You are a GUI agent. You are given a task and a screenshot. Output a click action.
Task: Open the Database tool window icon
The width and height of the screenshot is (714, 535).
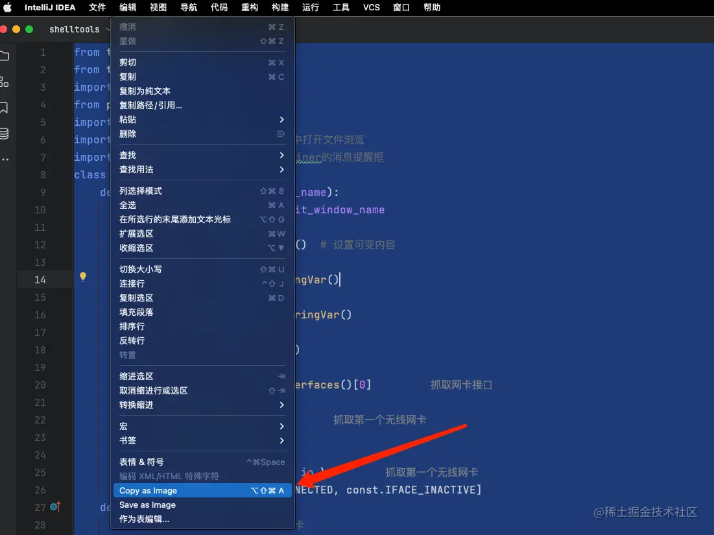pos(4,134)
